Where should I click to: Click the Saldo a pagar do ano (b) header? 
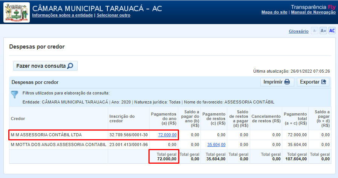pos(190,119)
